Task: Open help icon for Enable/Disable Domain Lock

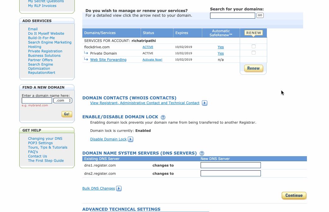Action: tap(163, 117)
